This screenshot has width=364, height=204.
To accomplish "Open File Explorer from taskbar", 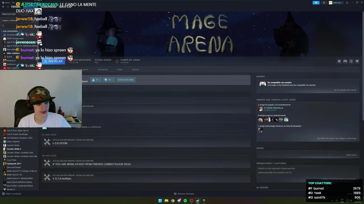I will [166, 201].
